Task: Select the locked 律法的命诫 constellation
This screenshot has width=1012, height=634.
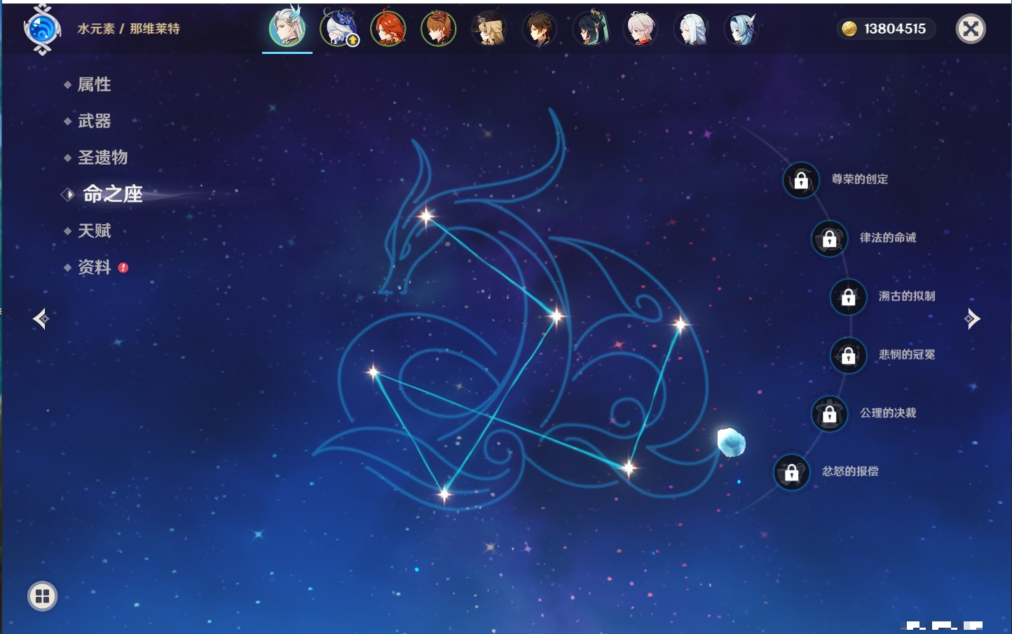Action: click(x=829, y=239)
